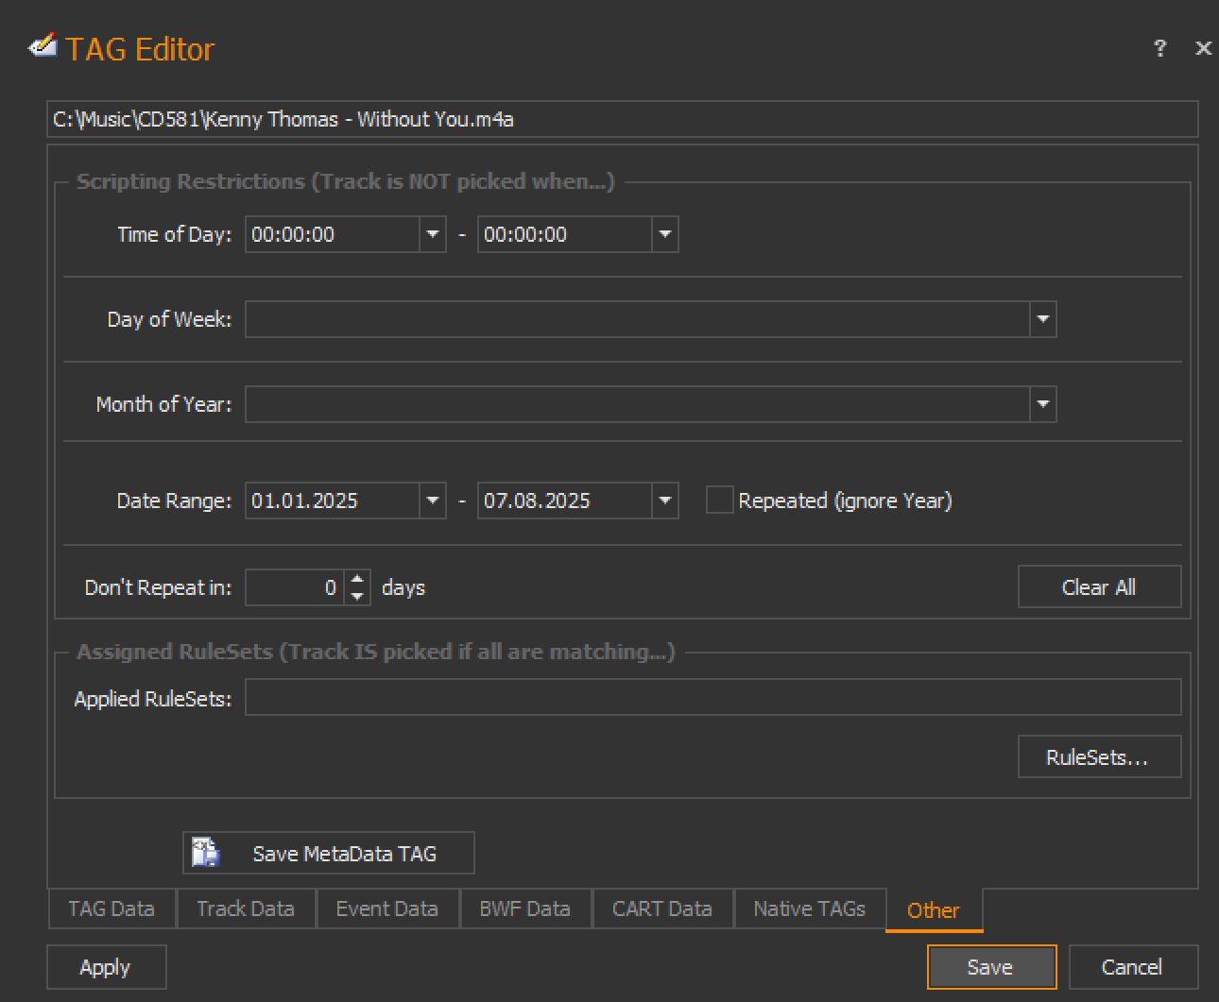The height and width of the screenshot is (1002, 1219).
Task: Open the Date Range start date picker
Action: click(x=433, y=501)
